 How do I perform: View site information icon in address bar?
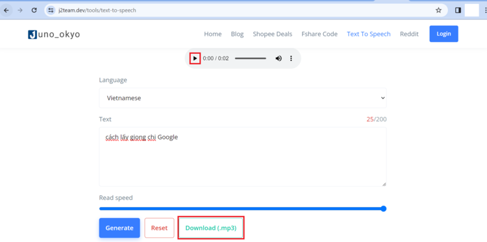51,10
